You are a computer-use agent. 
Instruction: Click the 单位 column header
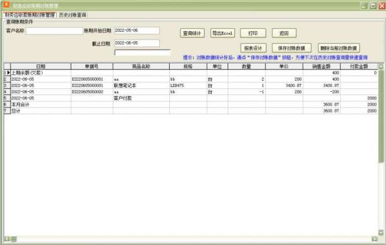pos(217,66)
